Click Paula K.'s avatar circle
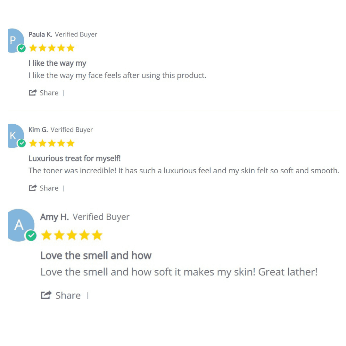The height and width of the screenshot is (346, 346). tap(14, 39)
